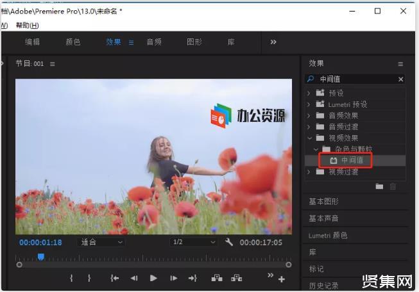Screen dimensions: 419x292
Task: Open the 帮助(H) menu
Action: click(x=27, y=26)
